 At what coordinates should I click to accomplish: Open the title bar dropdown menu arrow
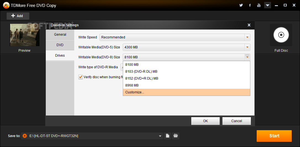click(267, 5)
